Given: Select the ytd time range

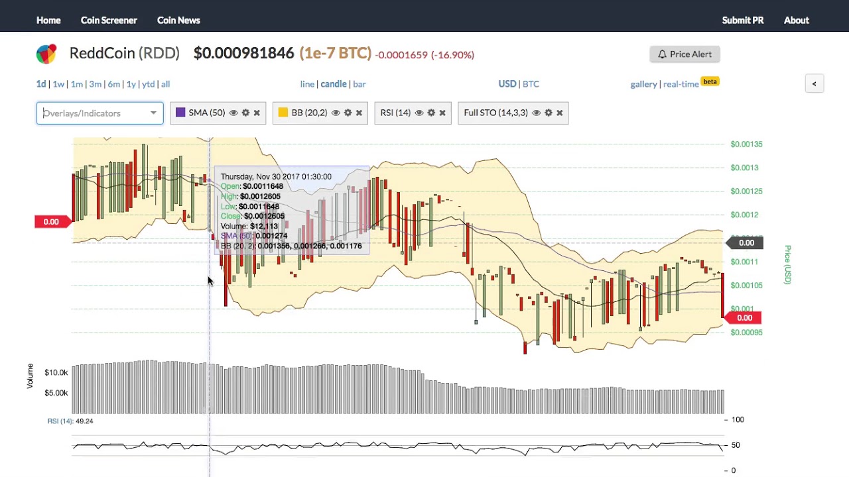Looking at the screenshot, I should click(x=148, y=84).
